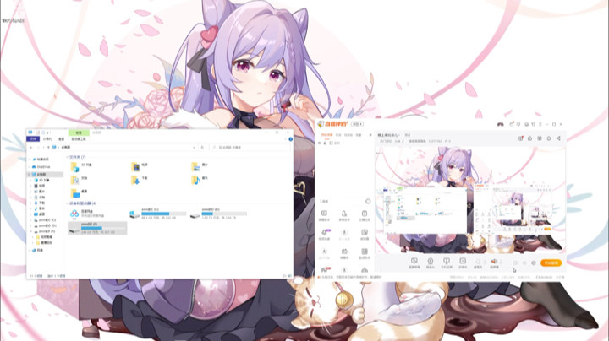
Task: Click the plus icon beside streaming app scene tabs
Action: [x=370, y=135]
